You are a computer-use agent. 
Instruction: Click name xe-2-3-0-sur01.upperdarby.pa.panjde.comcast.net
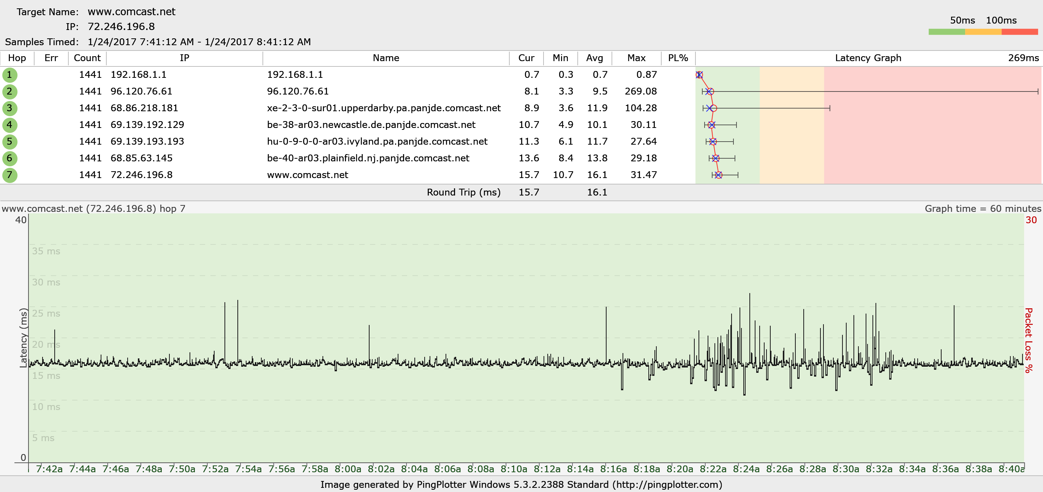(384, 108)
